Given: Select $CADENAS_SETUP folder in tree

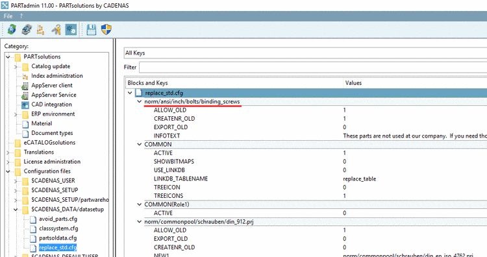Looking at the screenshot, I should 55,190.
